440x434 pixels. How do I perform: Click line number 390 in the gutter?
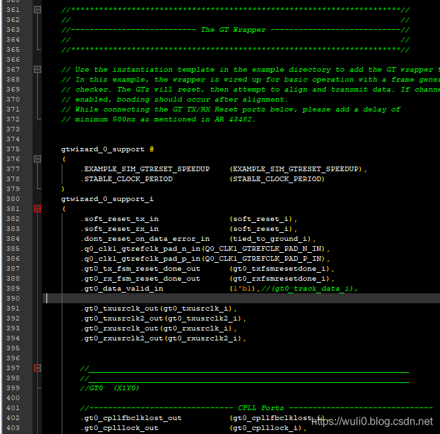tap(13, 299)
